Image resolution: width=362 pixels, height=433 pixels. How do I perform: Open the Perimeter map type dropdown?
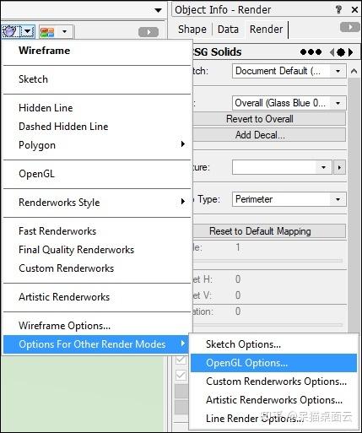(289, 199)
